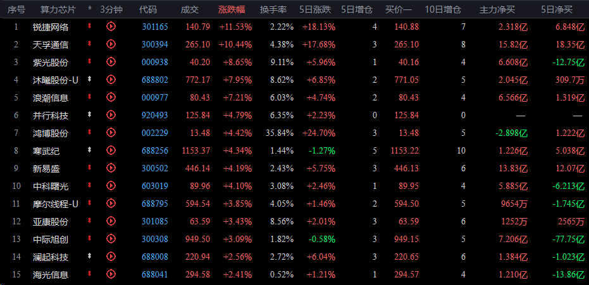The width and height of the screenshot is (589, 285).
Task: Open 3-minute chart icon for 中科曙光
Action: tap(111, 185)
